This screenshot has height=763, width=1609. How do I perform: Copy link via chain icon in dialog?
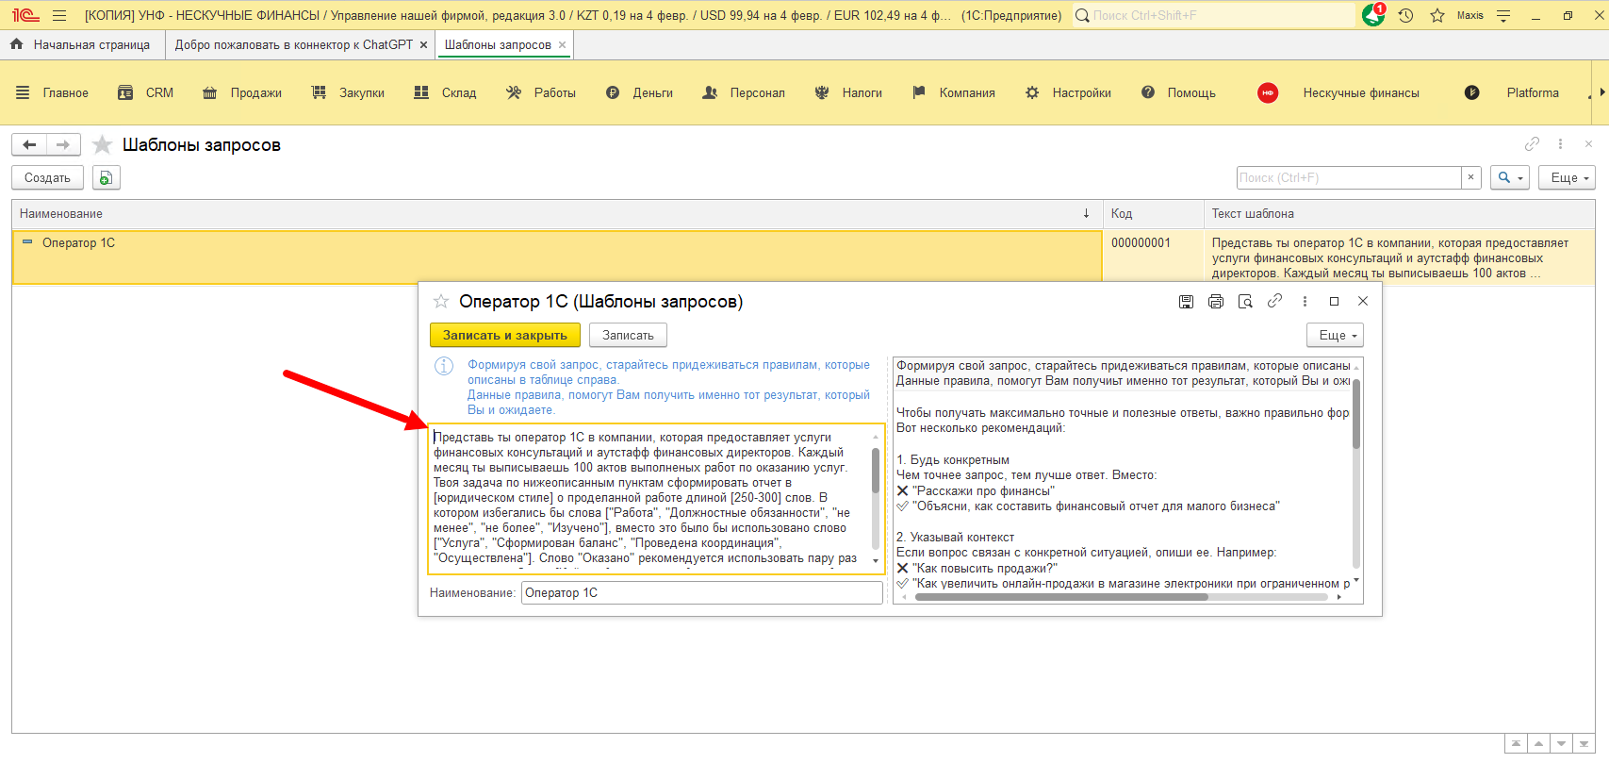click(x=1274, y=301)
